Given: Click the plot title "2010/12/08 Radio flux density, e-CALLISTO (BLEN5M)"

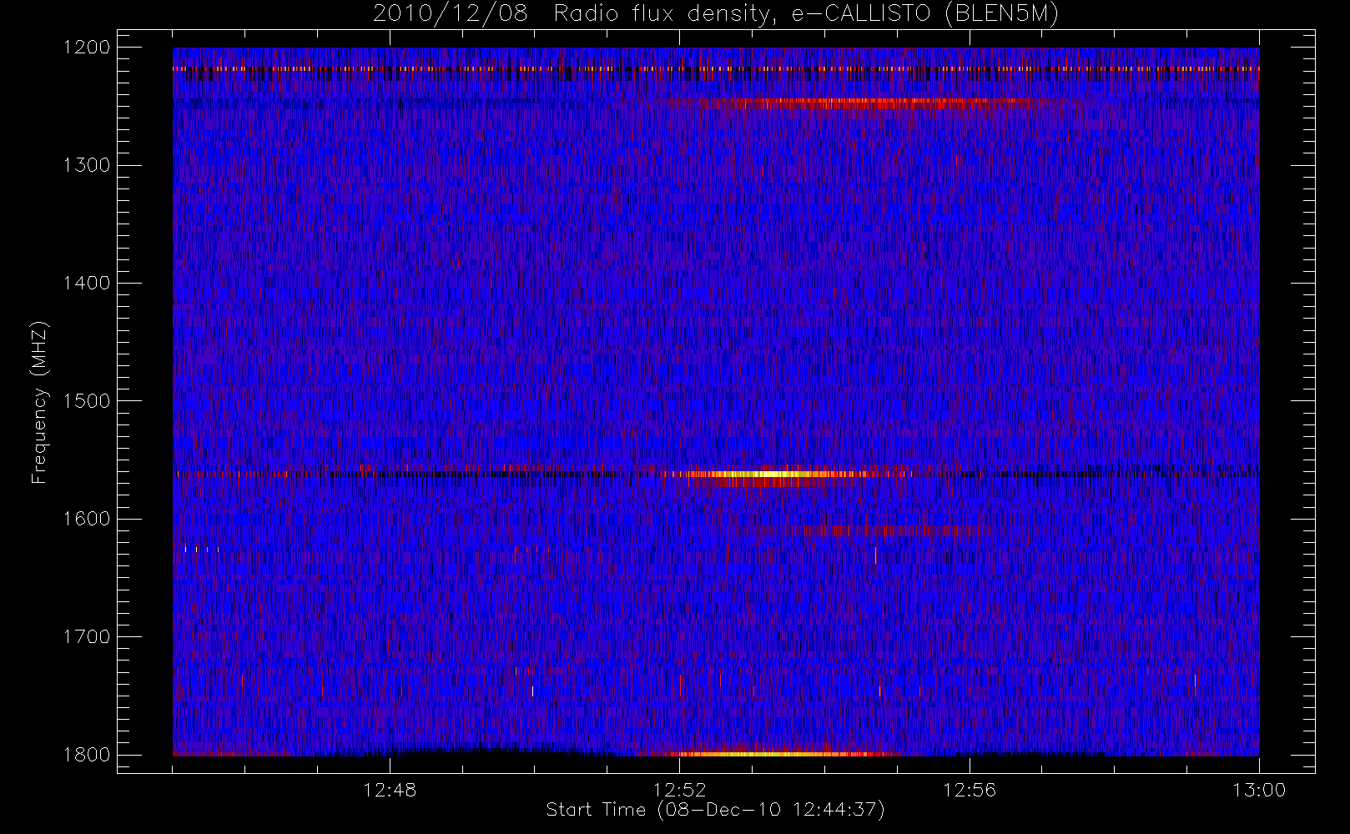Looking at the screenshot, I should 716,14.
